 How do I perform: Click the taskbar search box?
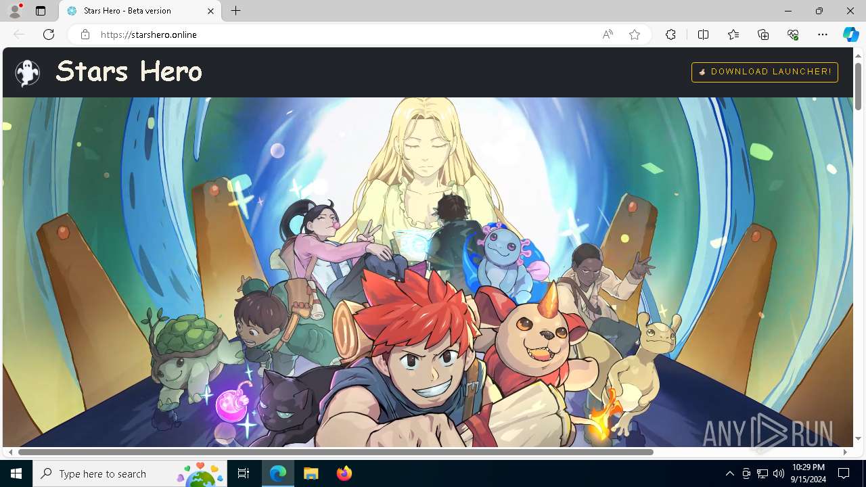pyautogui.click(x=130, y=473)
